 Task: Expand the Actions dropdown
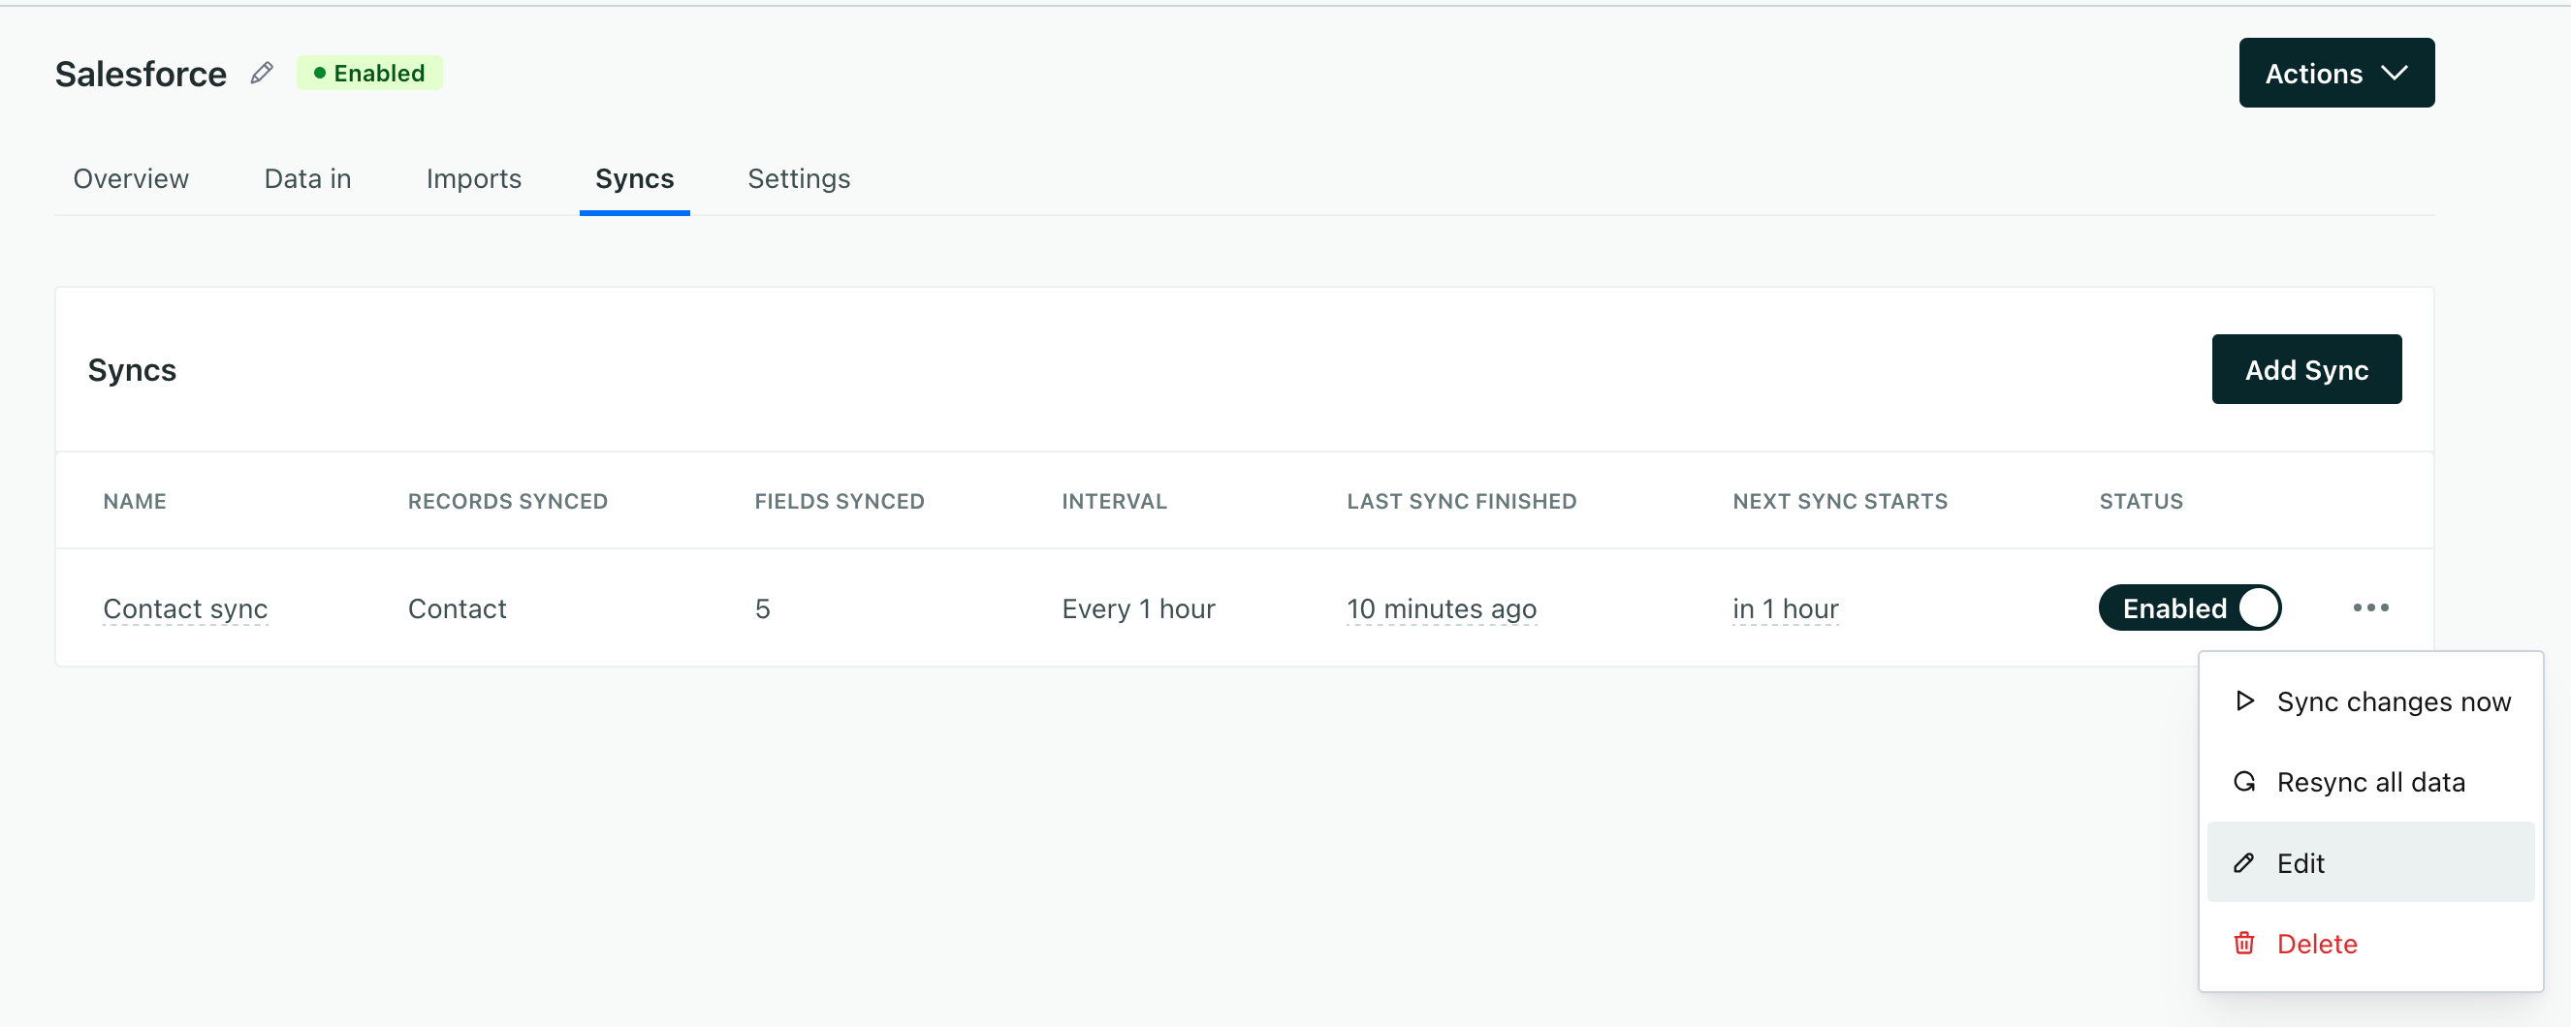[x=2335, y=73]
